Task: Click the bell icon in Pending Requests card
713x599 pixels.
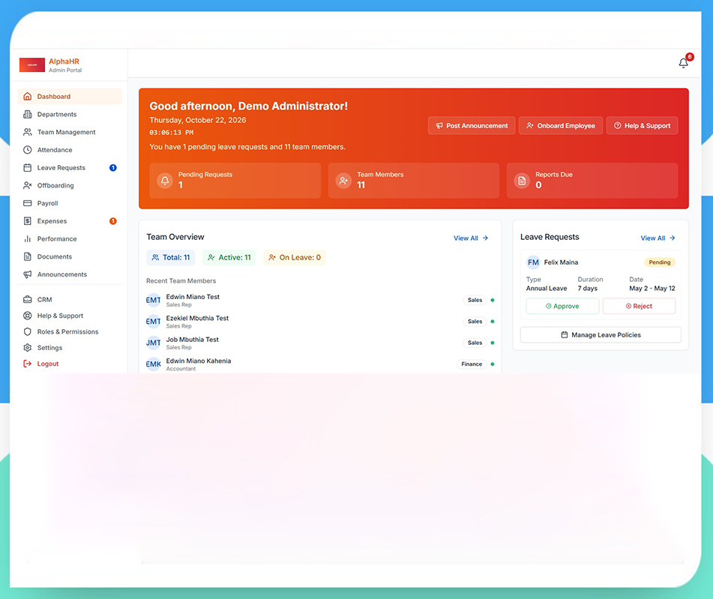Action: pos(165,181)
